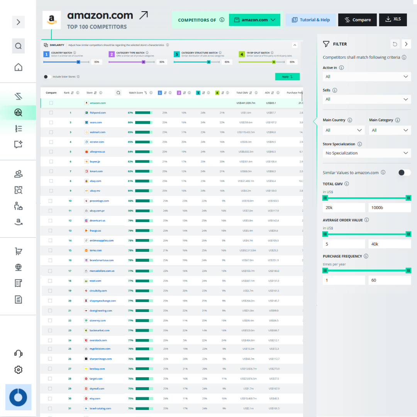Open the headset support icon

point(19,353)
